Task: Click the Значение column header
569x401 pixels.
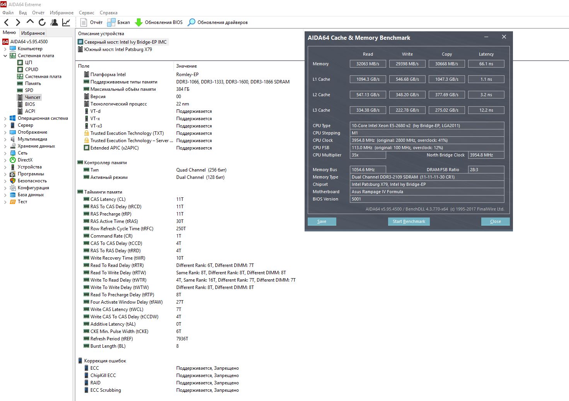Action: pyautogui.click(x=187, y=66)
